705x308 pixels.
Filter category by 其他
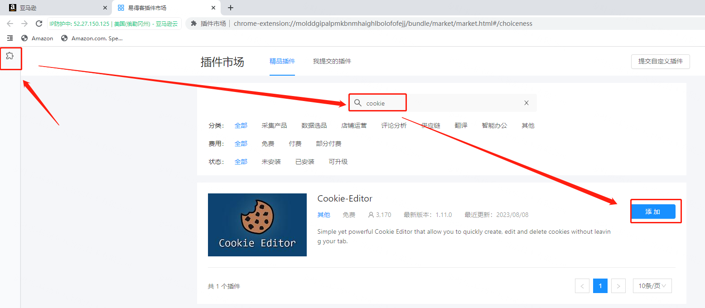[528, 125]
